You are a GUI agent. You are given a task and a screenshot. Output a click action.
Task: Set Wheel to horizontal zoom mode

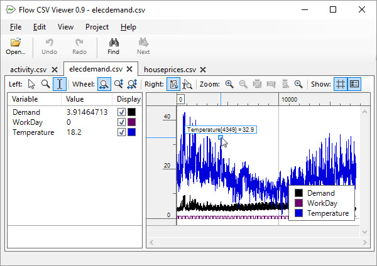click(104, 84)
